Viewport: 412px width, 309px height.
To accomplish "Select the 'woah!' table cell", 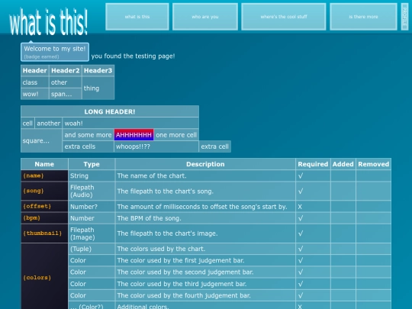I will [130, 124].
